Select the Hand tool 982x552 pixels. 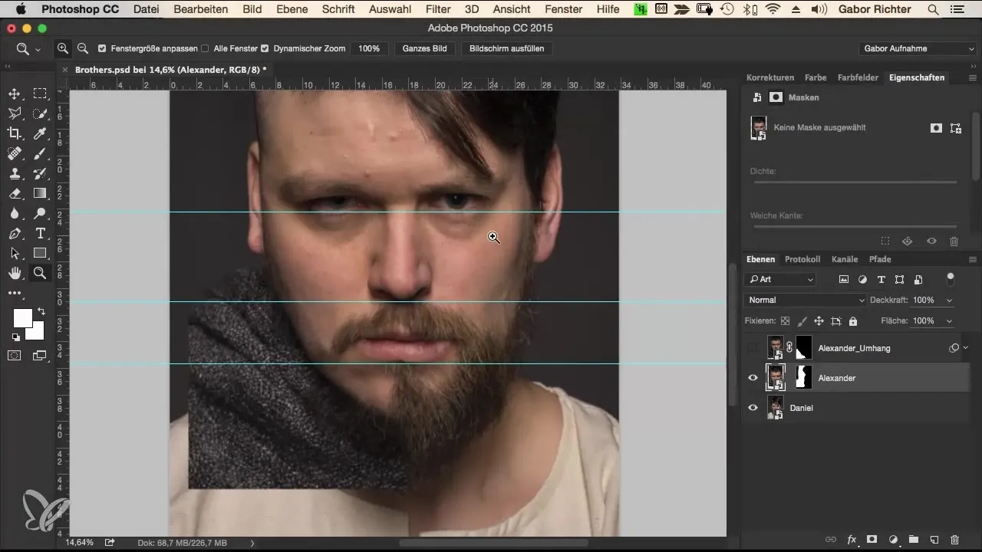tap(15, 273)
